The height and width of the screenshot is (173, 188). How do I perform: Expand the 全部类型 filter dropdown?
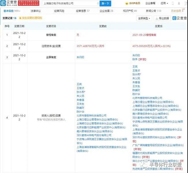click(144, 18)
